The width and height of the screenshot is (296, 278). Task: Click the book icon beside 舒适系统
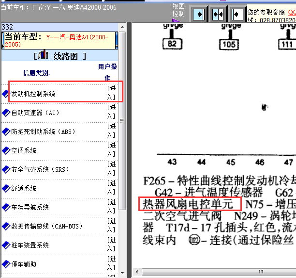(x=6, y=188)
